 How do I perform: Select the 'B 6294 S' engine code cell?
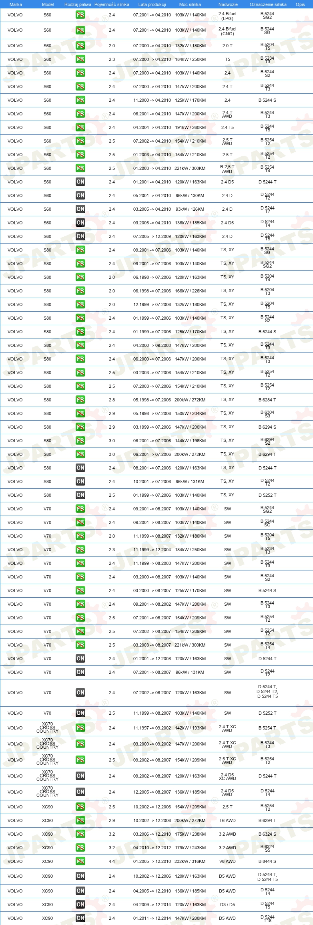267,427
